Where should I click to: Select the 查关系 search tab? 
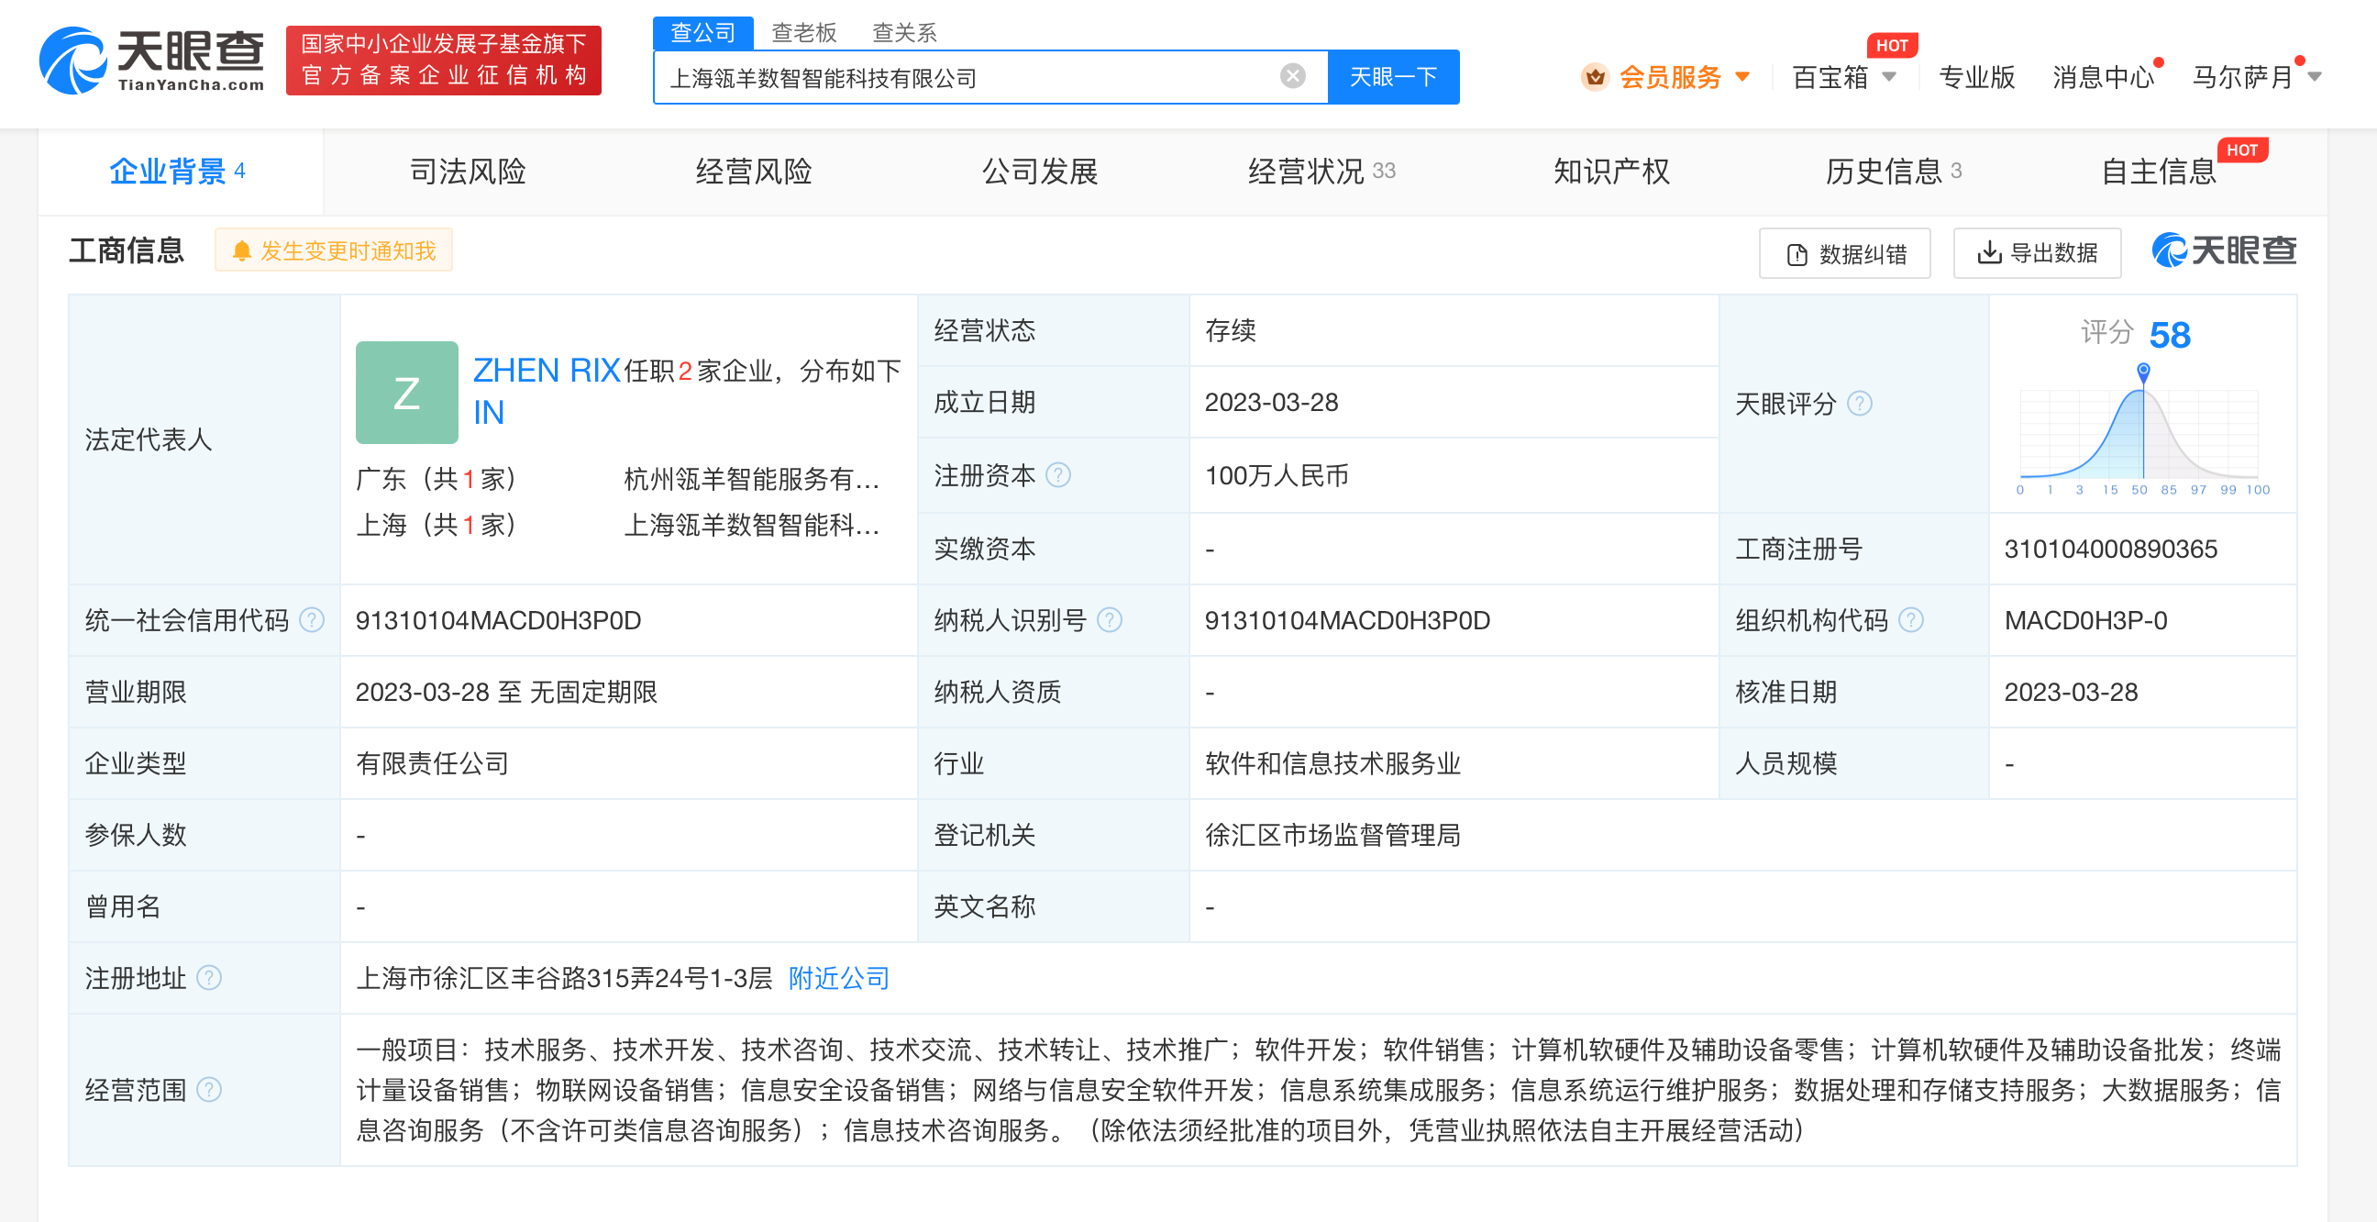904,33
